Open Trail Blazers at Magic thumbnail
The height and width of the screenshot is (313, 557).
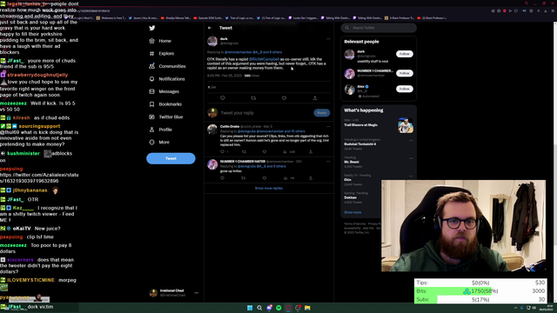[x=406, y=125]
